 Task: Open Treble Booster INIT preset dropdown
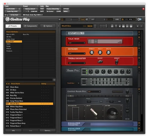coord(77,63)
